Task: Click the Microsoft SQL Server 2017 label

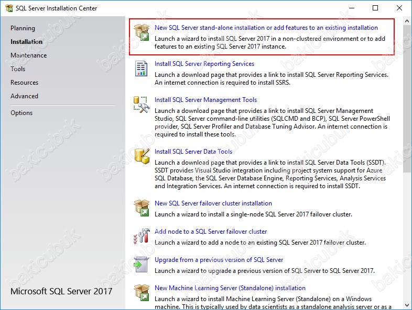Action: pos(61,291)
